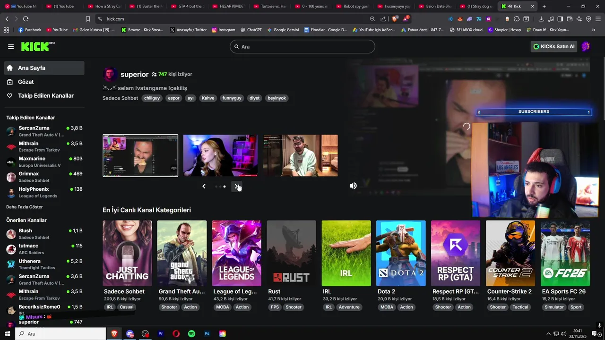Expand Daha Fazla Göster in followed channels
Screen dimensions: 605x340
(x=25, y=207)
